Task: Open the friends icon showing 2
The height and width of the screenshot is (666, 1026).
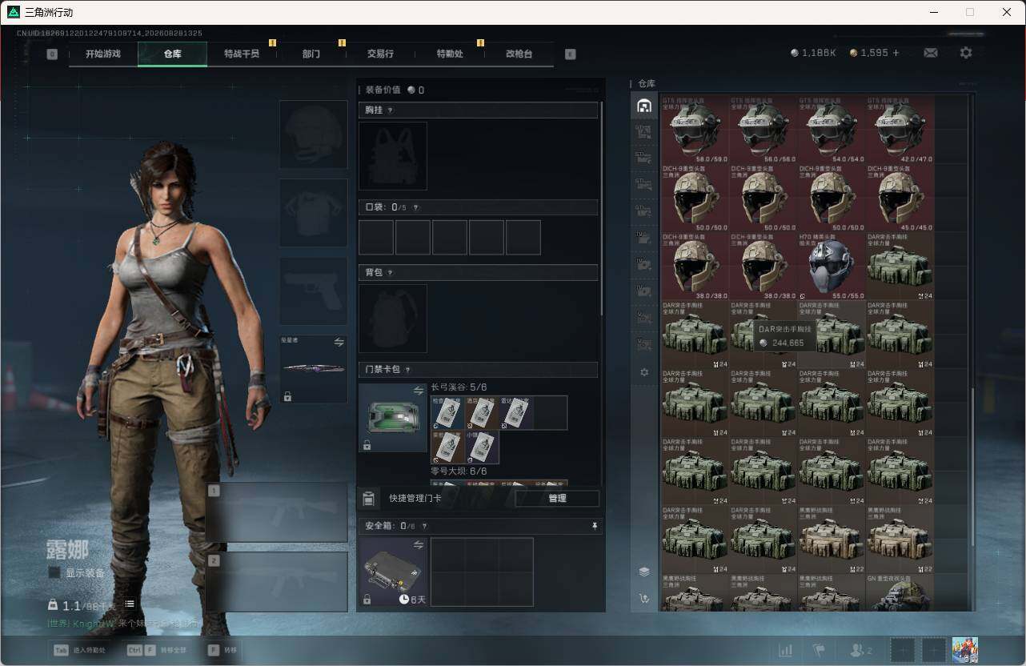Action: (861, 650)
